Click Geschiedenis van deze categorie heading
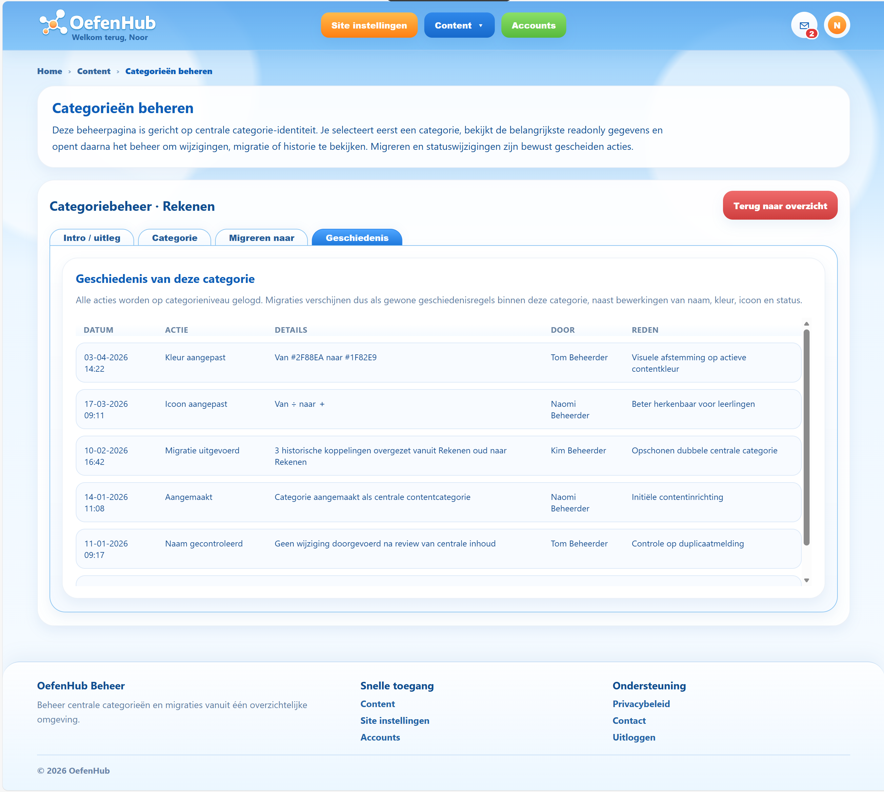Viewport: 884px width, 792px height. click(x=165, y=279)
